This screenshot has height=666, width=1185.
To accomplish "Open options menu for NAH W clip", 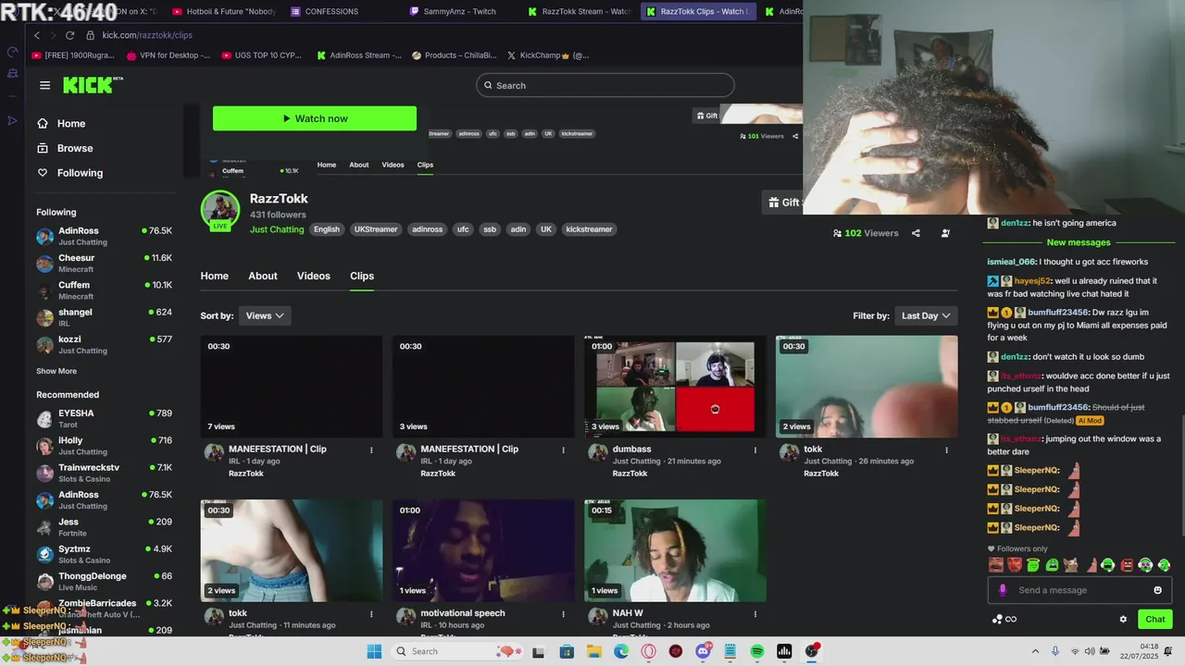I will [x=755, y=614].
